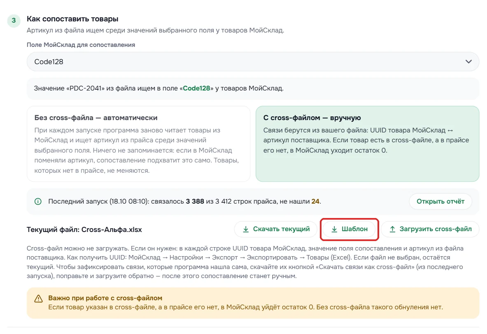Click the dropdown chevron arrow
487x334 pixels.
pos(468,61)
